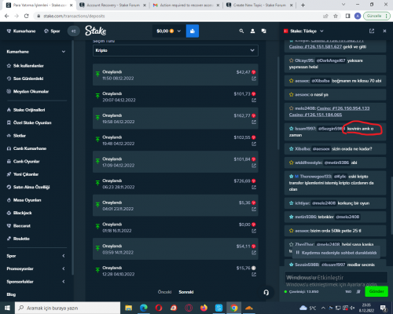Open Blog in sidebar

[11, 294]
